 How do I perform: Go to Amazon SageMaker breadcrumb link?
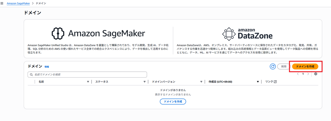(x=18, y=3)
